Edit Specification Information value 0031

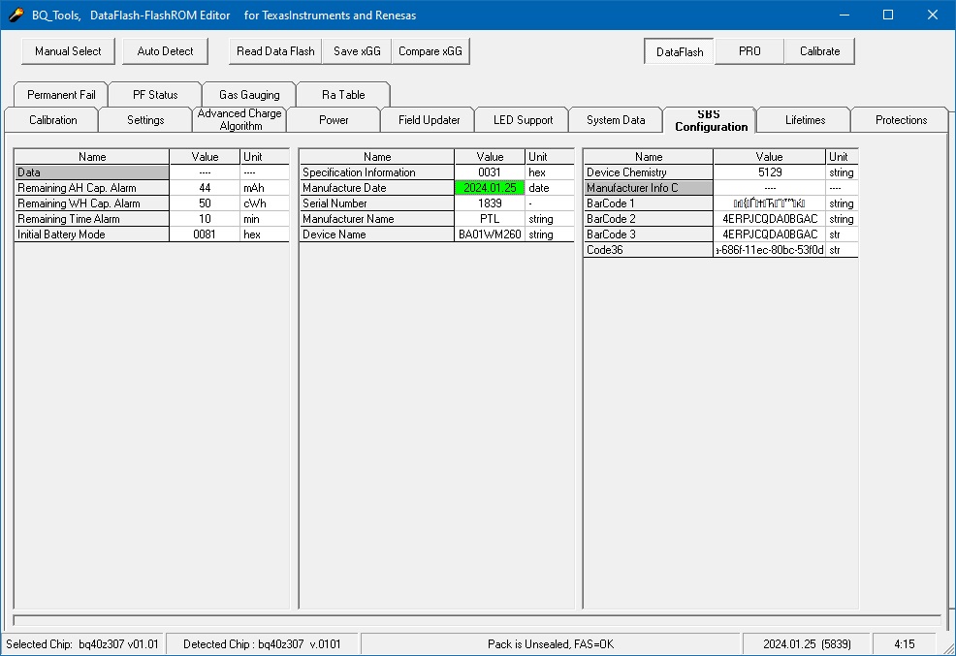[490, 172]
